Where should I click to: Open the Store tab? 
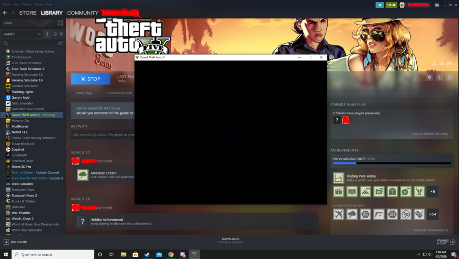click(x=28, y=13)
